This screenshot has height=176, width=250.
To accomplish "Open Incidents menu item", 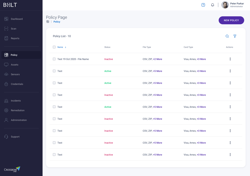I will [x=16, y=101].
